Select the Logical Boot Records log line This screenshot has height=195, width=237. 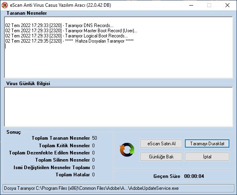click(x=67, y=36)
